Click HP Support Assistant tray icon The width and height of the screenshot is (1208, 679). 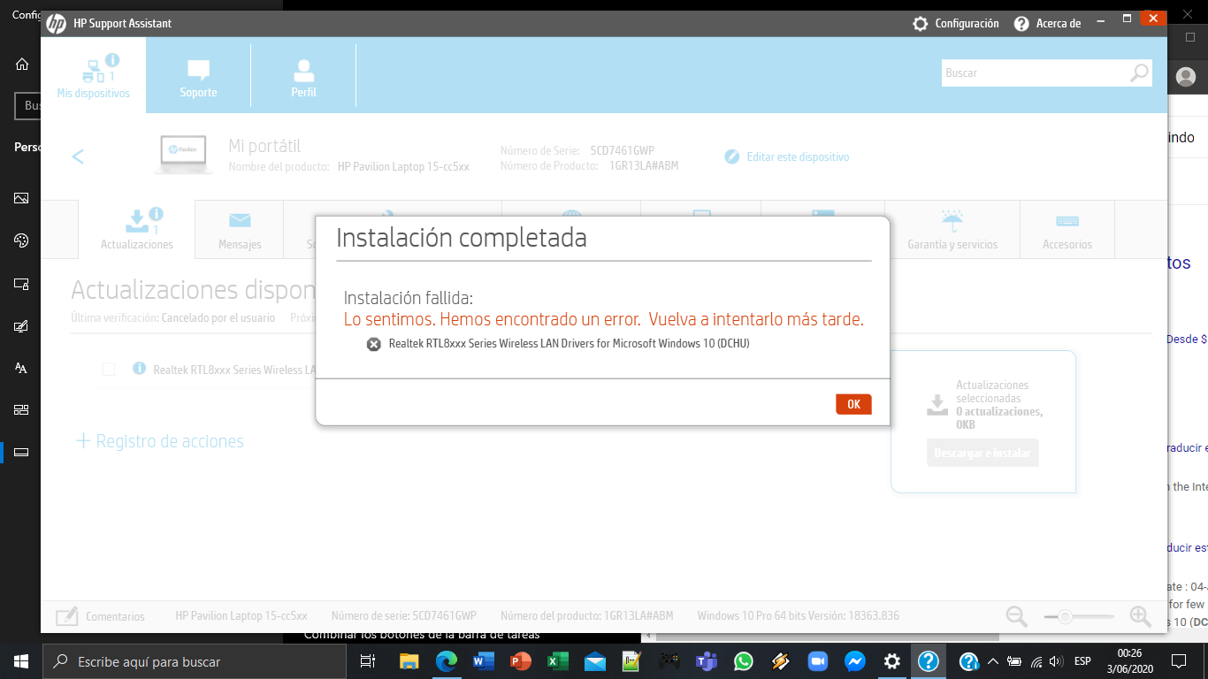pyautogui.click(x=968, y=660)
